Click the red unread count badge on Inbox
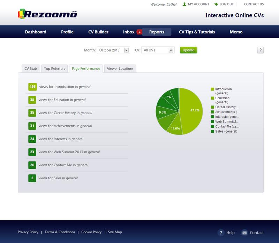 coord(139,31)
